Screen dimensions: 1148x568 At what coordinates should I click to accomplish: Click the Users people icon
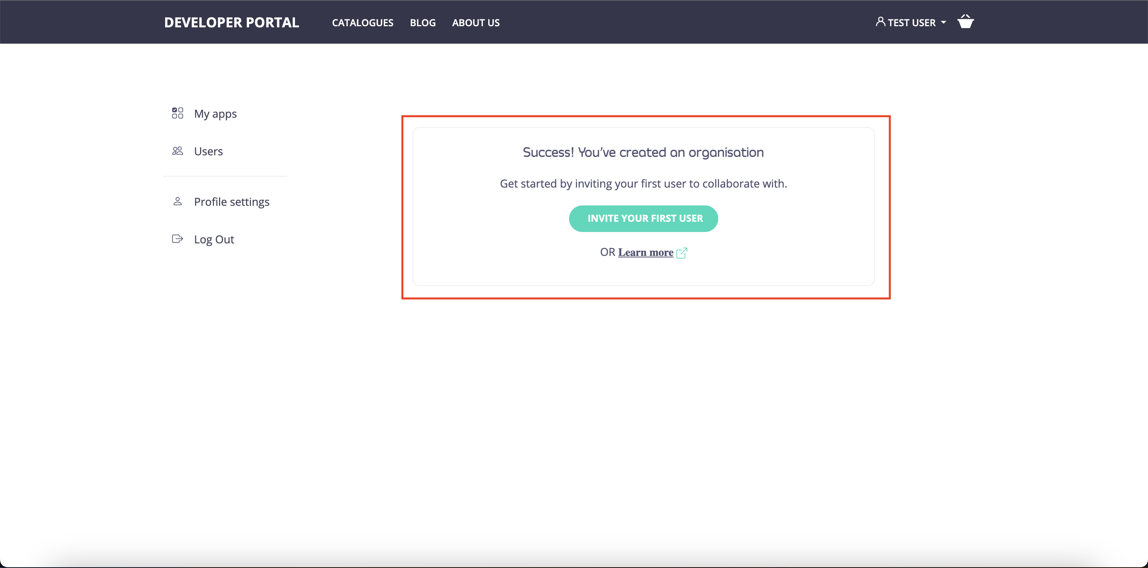pos(177,151)
